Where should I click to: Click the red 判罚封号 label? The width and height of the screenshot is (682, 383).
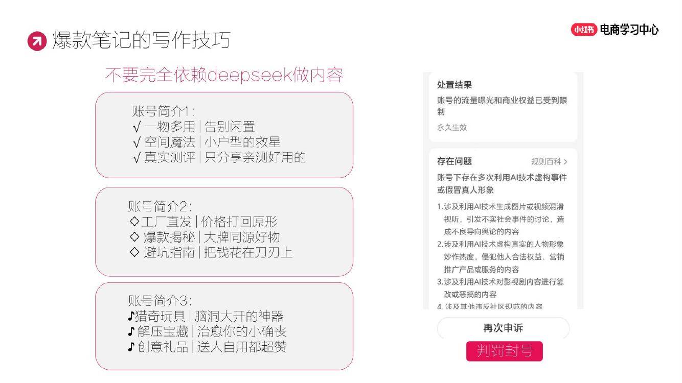[504, 351]
